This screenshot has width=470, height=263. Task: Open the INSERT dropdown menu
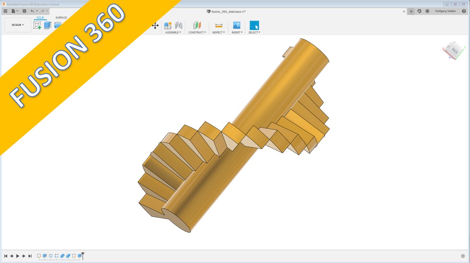pos(237,32)
